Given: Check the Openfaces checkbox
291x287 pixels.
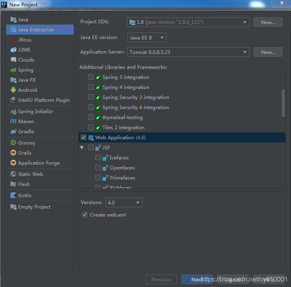Looking at the screenshot, I should (x=98, y=167).
